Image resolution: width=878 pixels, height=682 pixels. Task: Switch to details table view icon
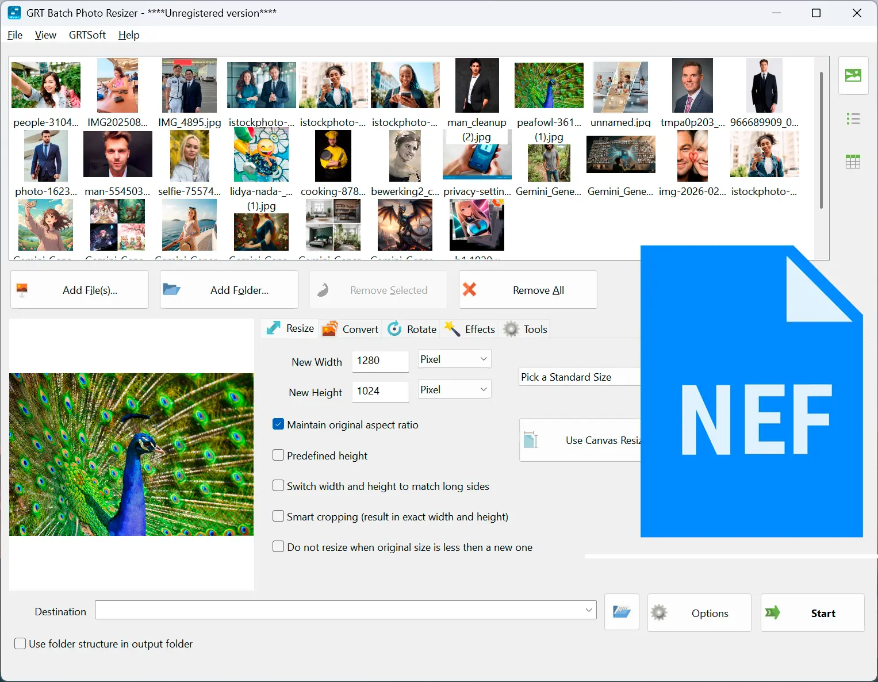853,162
